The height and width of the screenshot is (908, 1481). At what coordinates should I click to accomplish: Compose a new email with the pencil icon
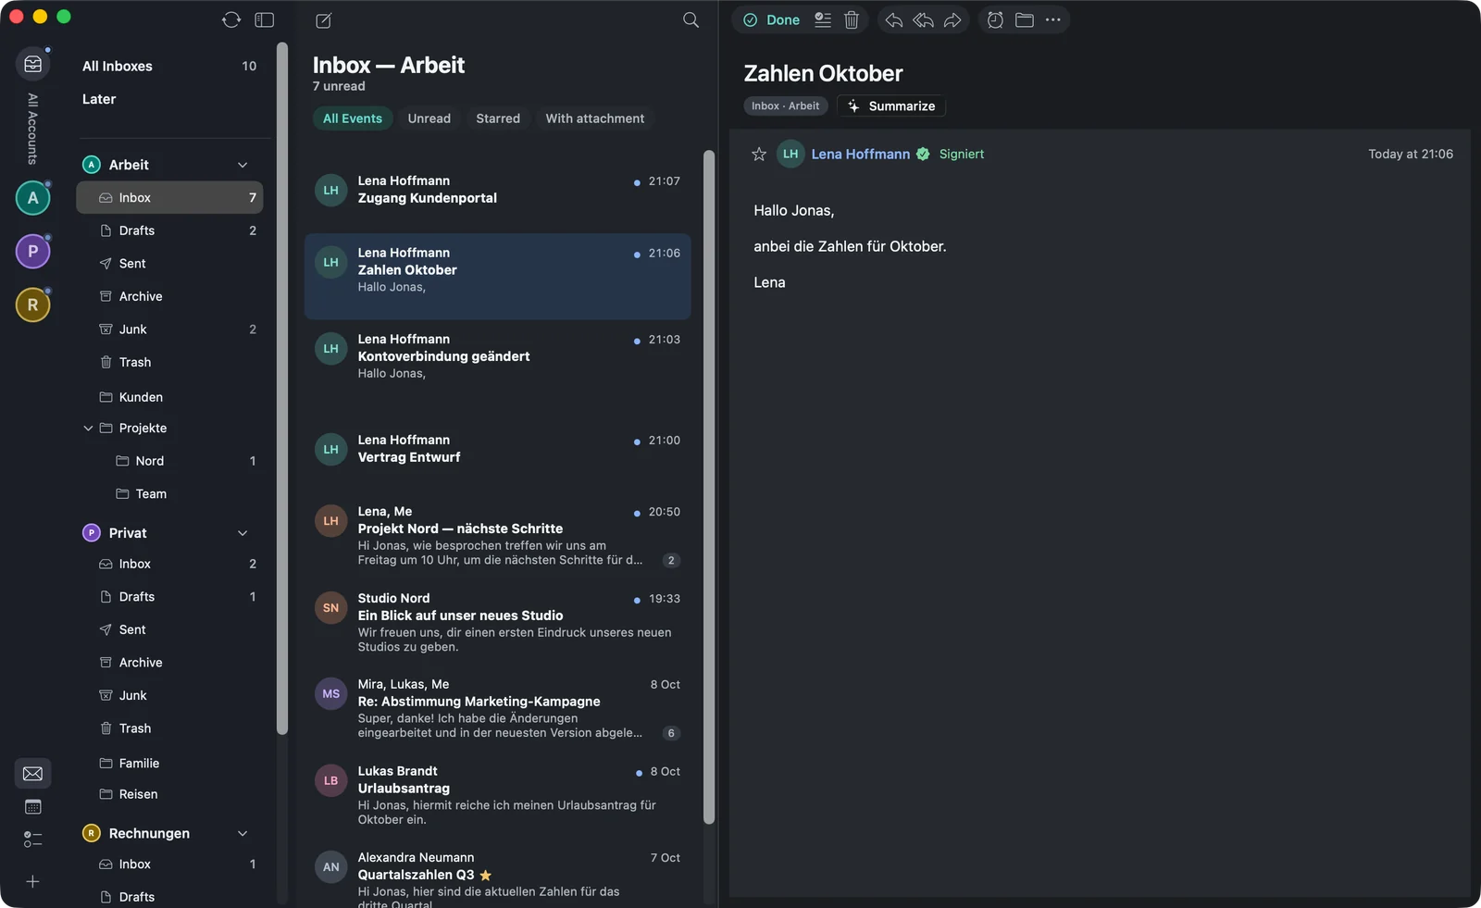tap(323, 20)
